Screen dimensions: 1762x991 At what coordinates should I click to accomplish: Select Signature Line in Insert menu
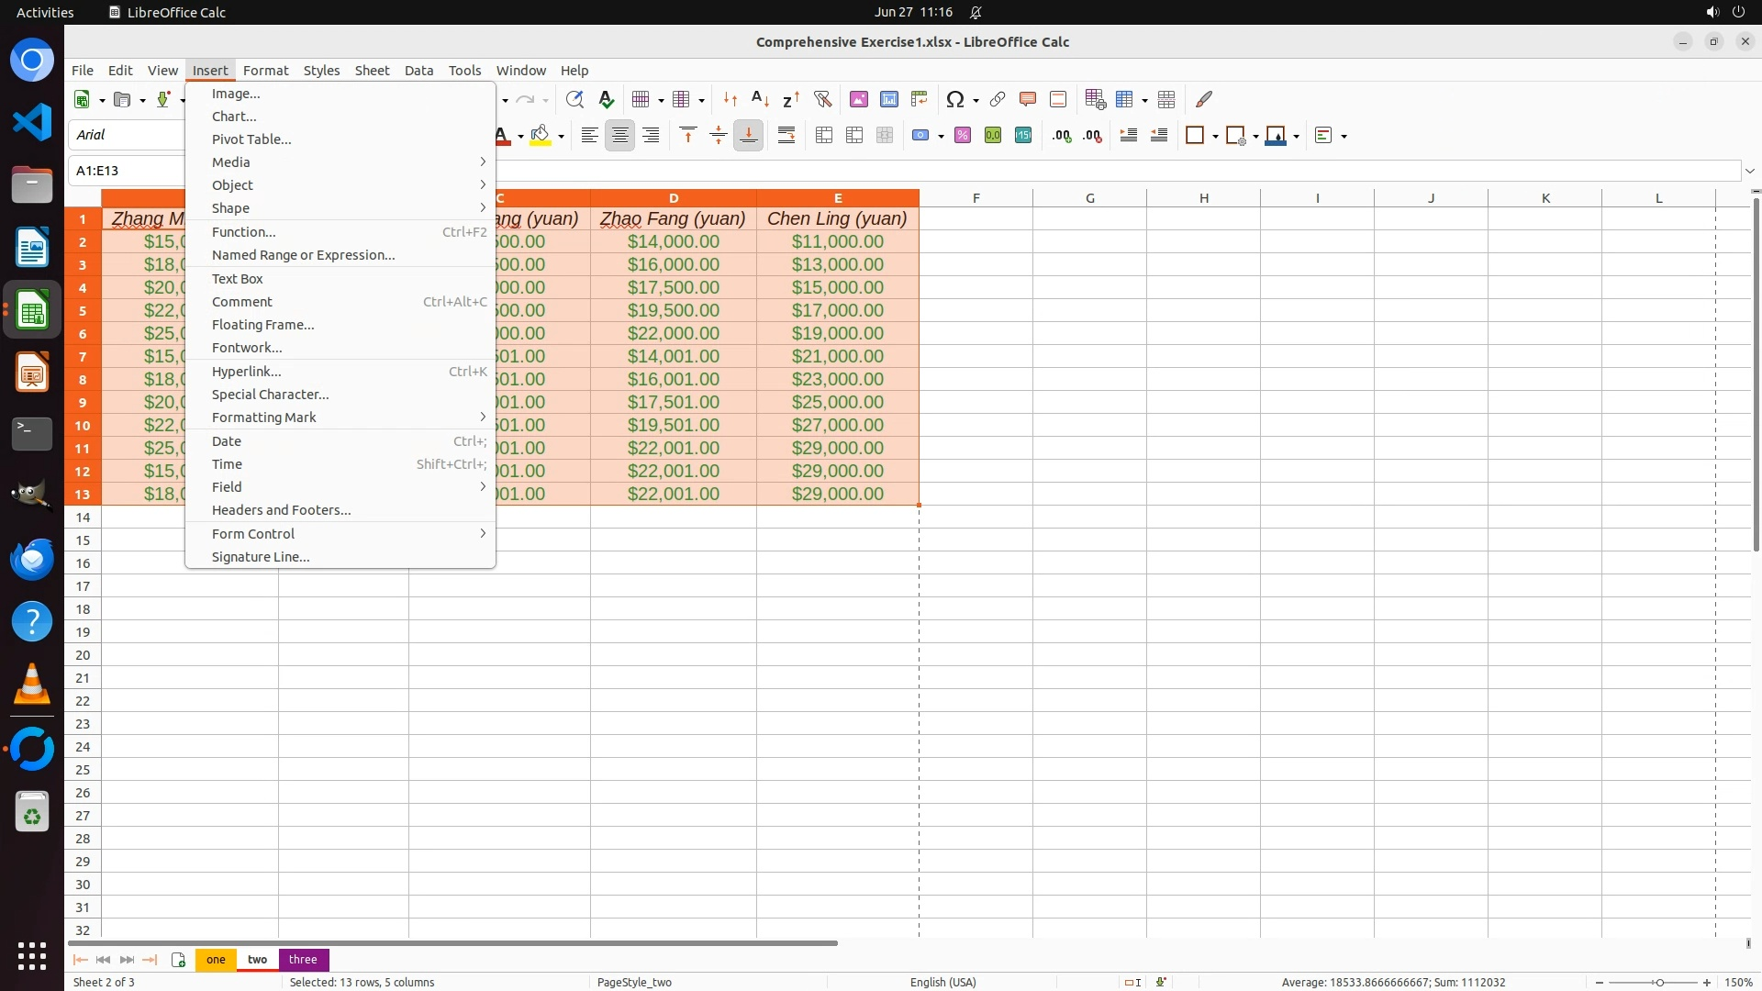[x=261, y=557]
